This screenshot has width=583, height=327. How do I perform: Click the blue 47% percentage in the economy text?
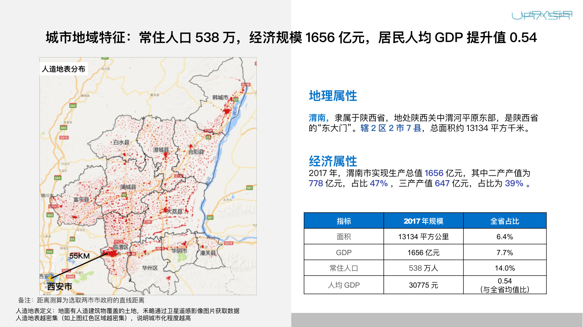379,184
